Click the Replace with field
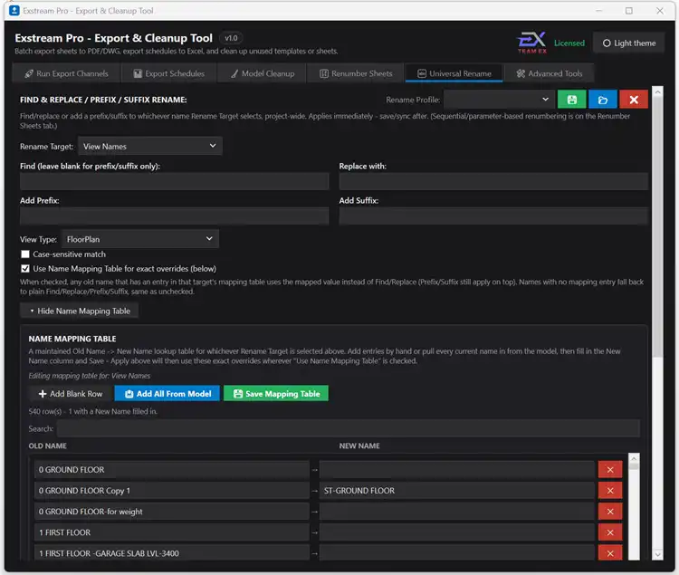 493,181
